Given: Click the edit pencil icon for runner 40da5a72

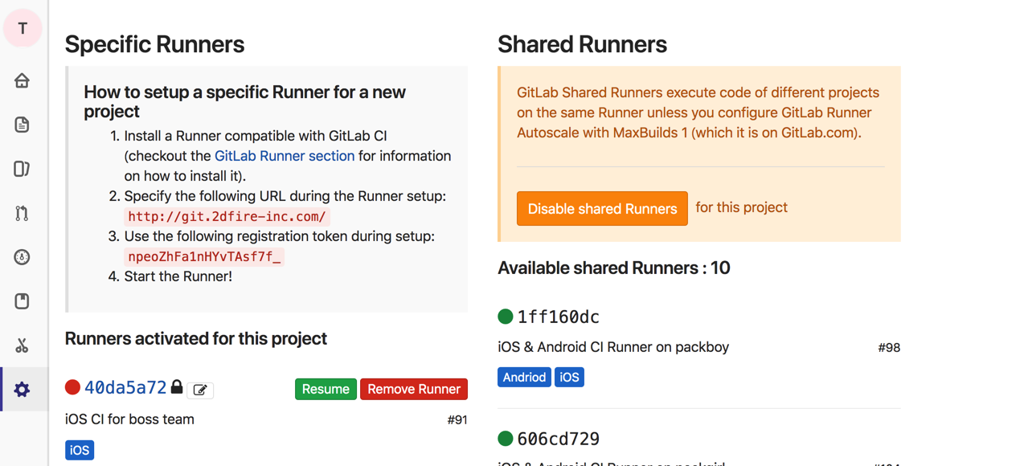Looking at the screenshot, I should (x=200, y=390).
